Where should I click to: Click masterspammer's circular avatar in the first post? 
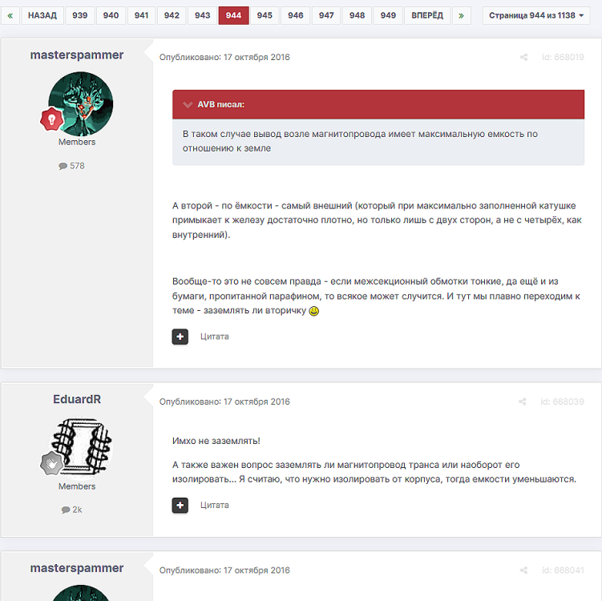click(81, 104)
